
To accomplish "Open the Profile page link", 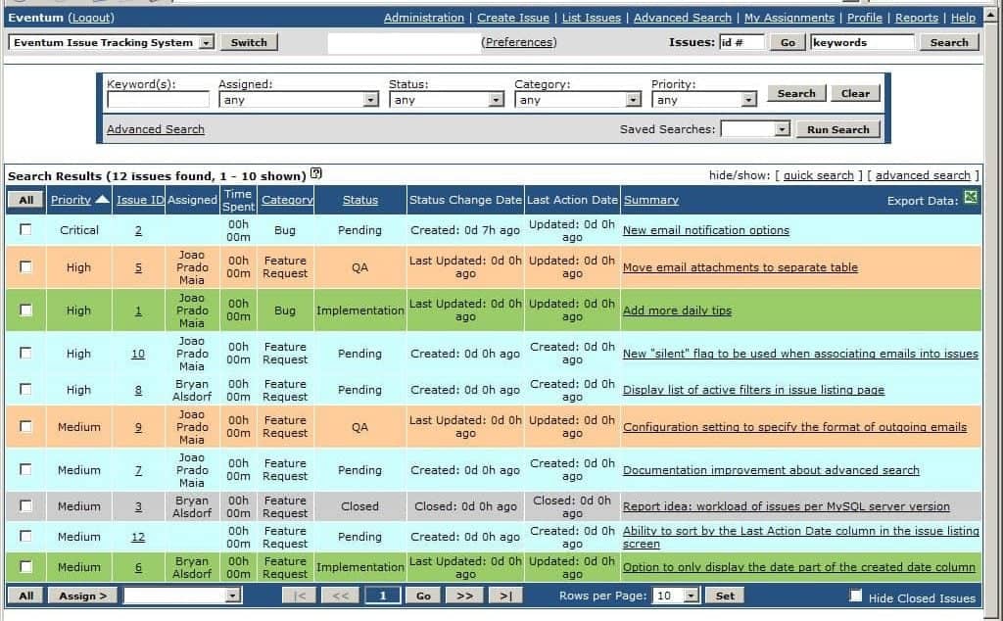I will [x=864, y=18].
